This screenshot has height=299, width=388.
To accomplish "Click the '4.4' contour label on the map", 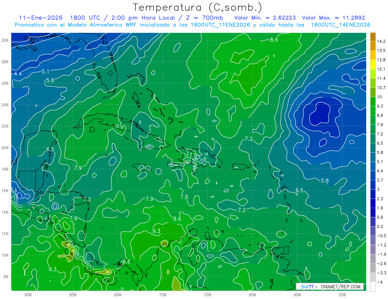I will click(18, 74).
